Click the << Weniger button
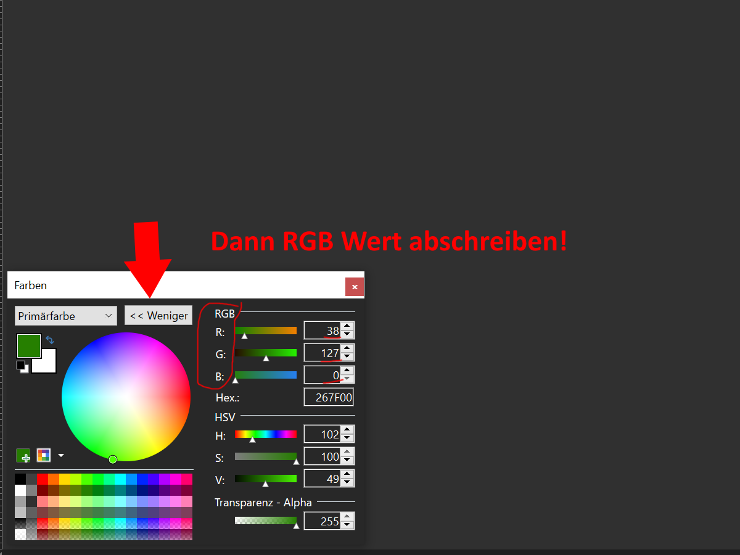 coord(158,316)
